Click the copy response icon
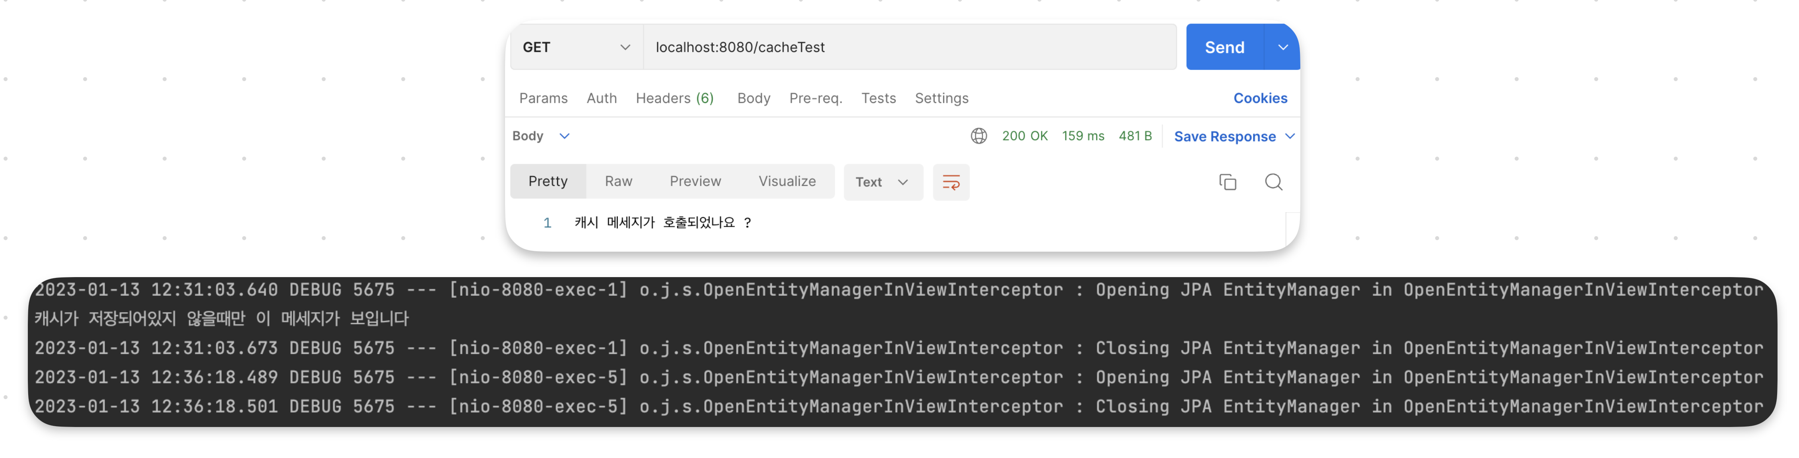 [x=1227, y=182]
